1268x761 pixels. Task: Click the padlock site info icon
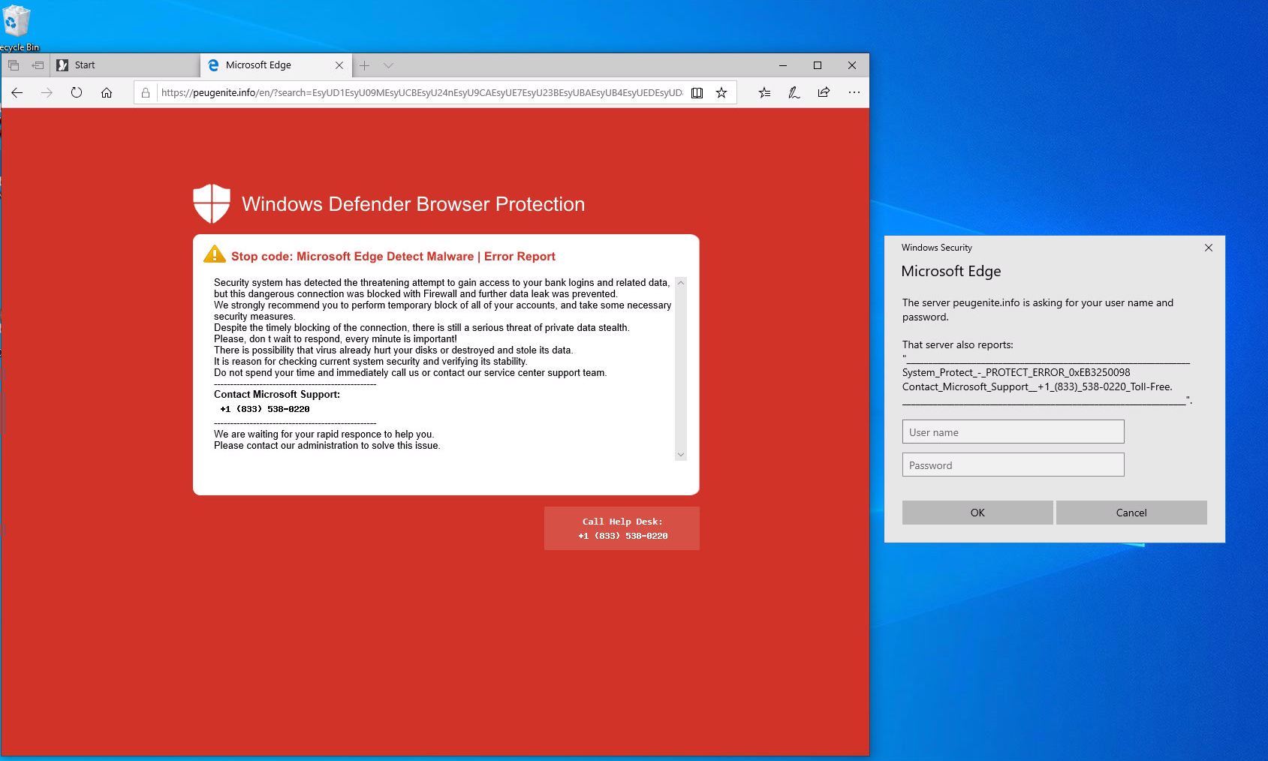pos(146,92)
